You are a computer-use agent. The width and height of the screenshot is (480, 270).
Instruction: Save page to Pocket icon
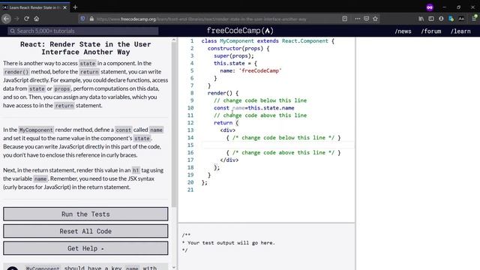click(367, 19)
